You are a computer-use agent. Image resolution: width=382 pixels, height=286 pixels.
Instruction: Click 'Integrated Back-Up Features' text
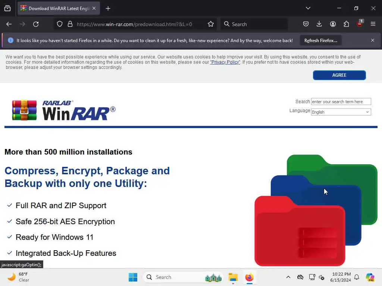(66, 253)
